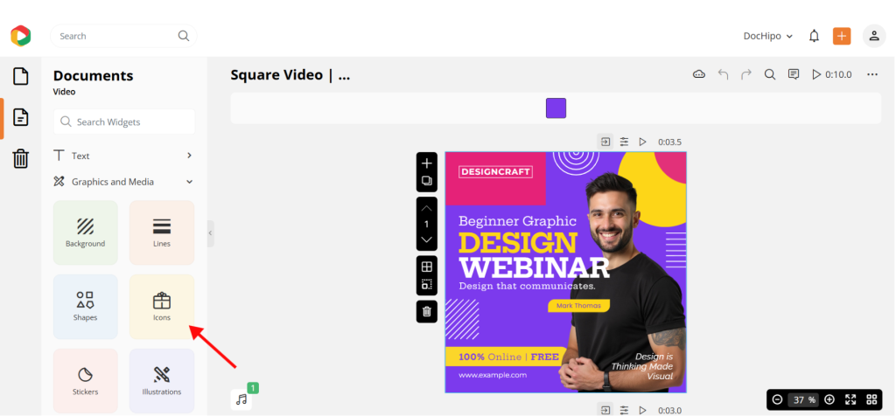Duplicate the page using copy icon

click(x=426, y=181)
